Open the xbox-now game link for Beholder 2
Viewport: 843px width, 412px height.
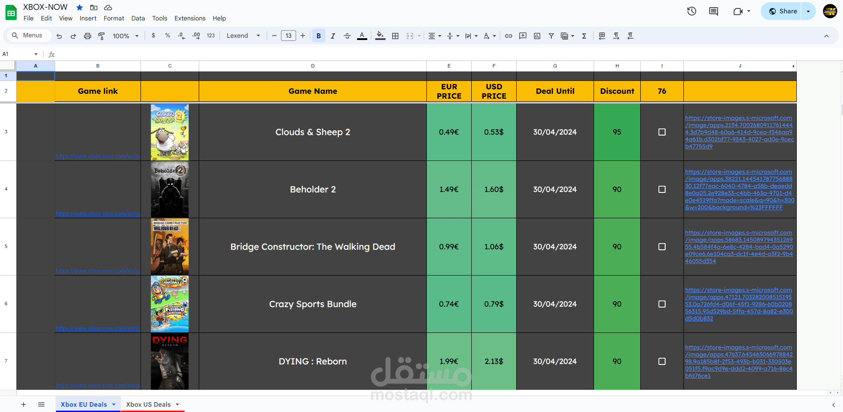click(98, 214)
